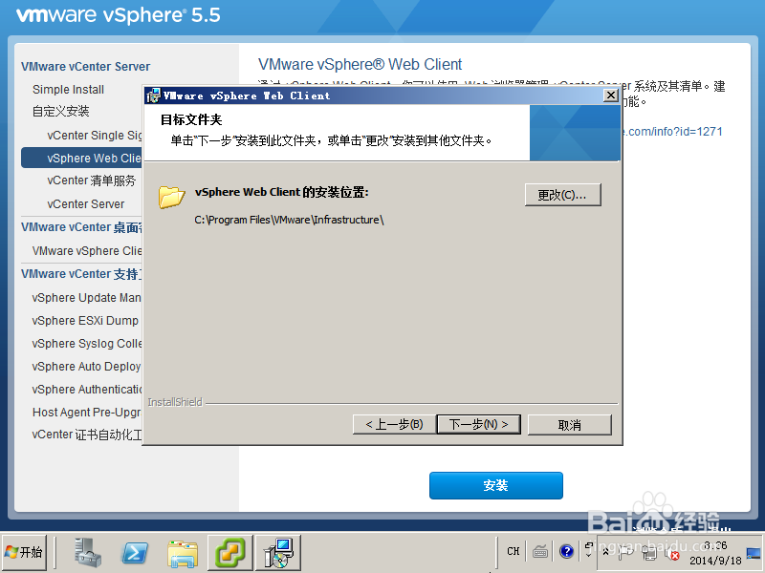Click the network status icon in the tray
Image resolution: width=765 pixels, height=573 pixels.
click(651, 553)
